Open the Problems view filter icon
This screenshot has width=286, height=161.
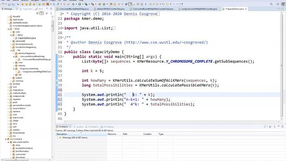point(265,127)
